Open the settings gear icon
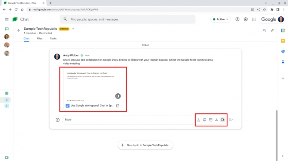The width and height of the screenshot is (288, 161). click(246, 19)
